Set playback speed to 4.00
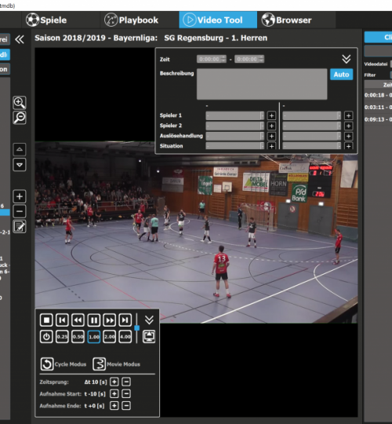 125,337
